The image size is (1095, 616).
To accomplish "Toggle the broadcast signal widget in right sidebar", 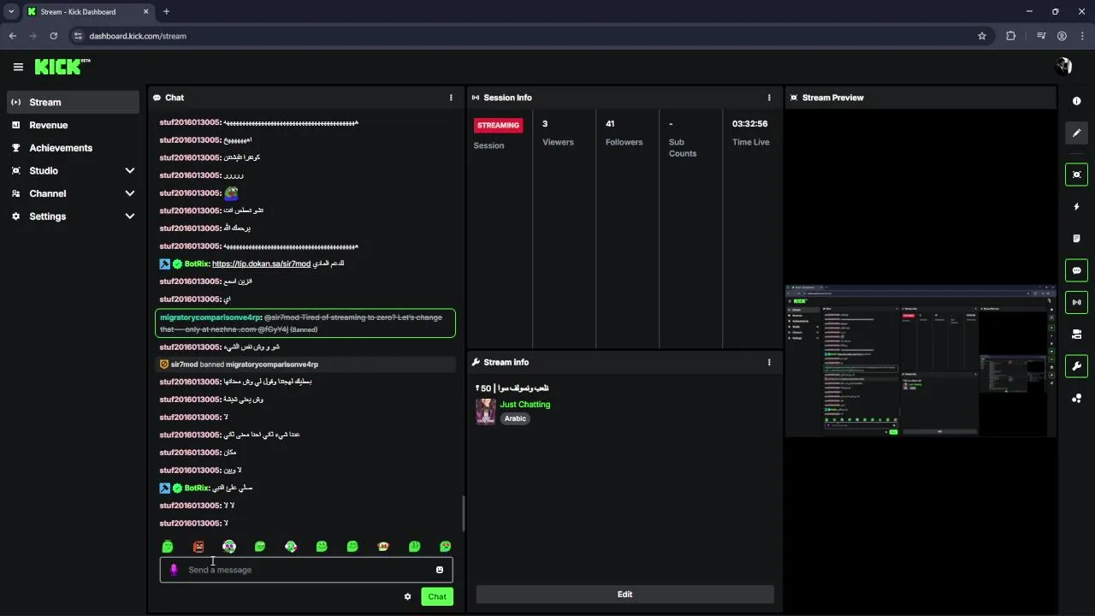I will coord(1076,302).
